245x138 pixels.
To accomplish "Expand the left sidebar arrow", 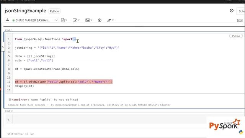I will [3, 47].
